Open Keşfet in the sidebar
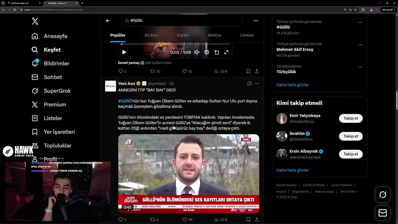Viewport: 398px width, 224px height. pos(46,50)
